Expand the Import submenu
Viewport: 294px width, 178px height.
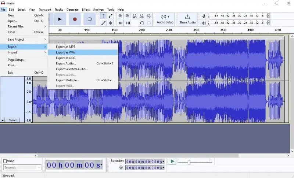[24, 52]
